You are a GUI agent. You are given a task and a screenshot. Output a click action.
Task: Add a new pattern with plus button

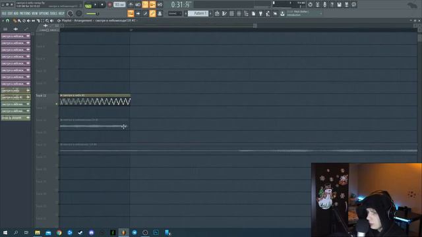[210, 13]
